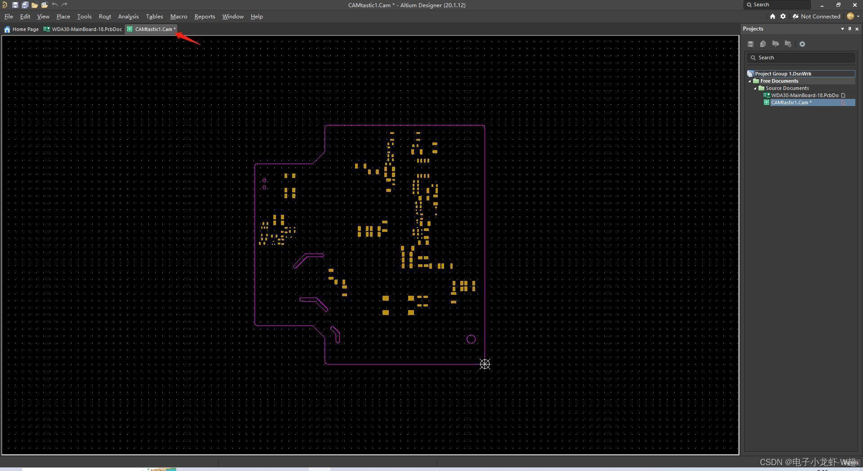Click the Projects panel save icon
863x471 pixels.
751,44
